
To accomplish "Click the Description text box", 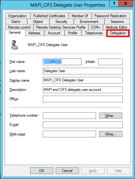I will coord(83,90).
